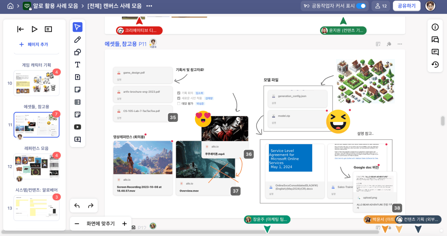Open the model.zip file card

298,118
